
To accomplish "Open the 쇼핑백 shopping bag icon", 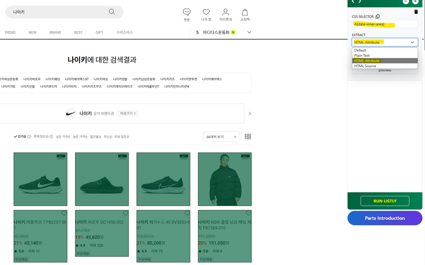I will point(245,12).
